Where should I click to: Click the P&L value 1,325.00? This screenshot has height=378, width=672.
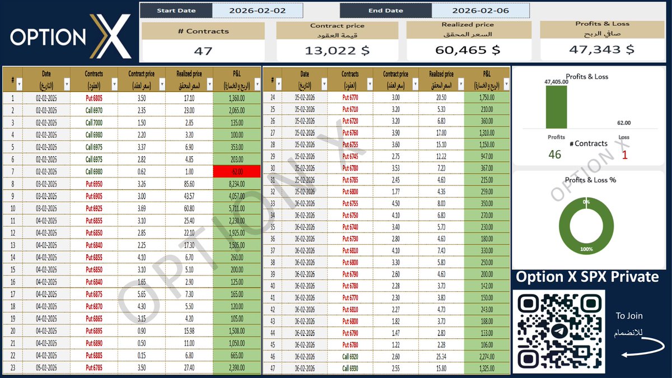tap(487, 368)
